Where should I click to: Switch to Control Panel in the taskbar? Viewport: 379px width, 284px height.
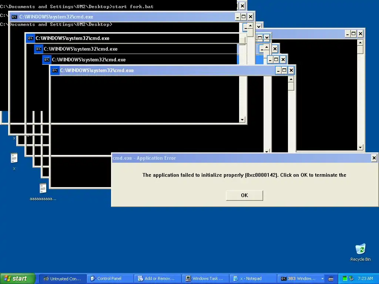[x=110, y=279]
